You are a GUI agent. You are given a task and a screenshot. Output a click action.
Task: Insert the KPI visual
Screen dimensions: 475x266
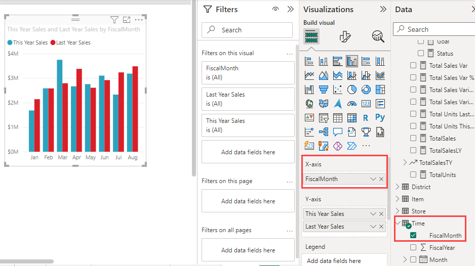tap(309, 118)
